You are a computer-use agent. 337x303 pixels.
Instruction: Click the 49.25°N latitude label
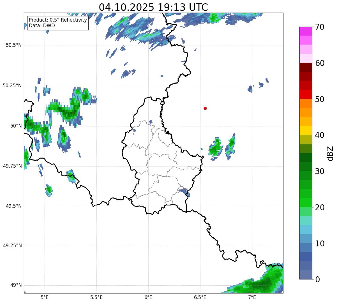(12, 246)
